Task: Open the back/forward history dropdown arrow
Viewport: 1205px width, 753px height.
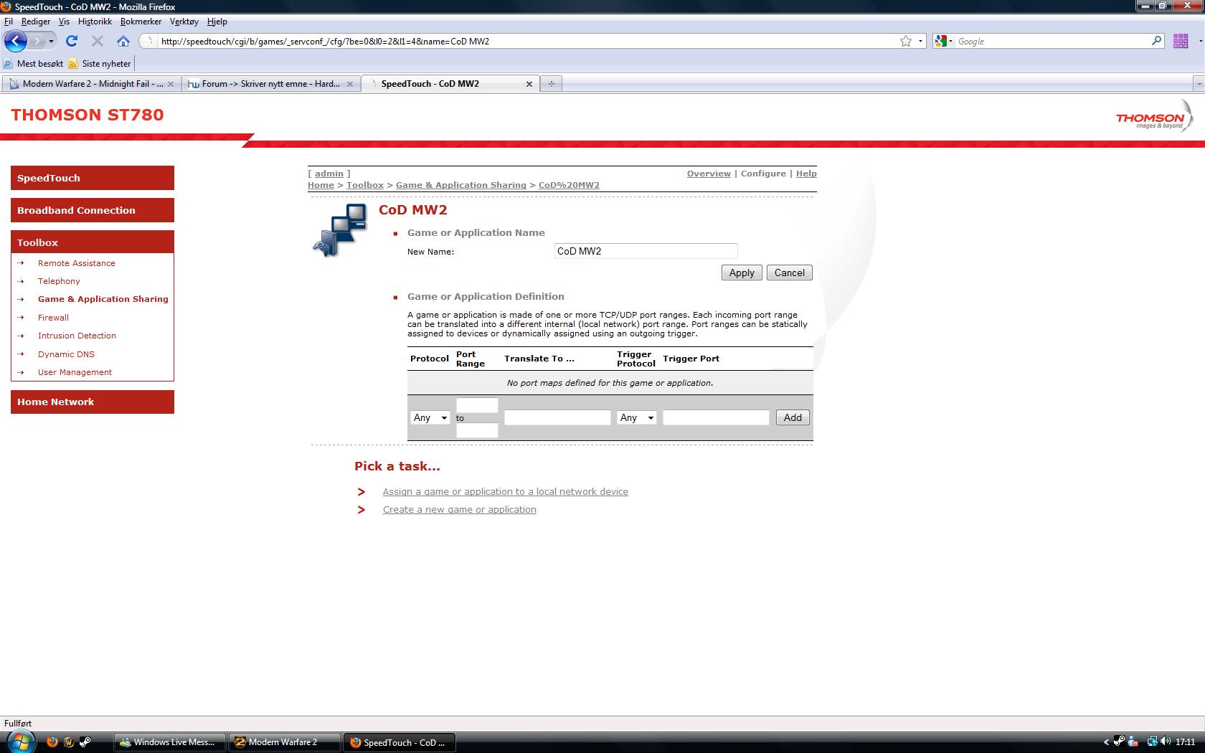Action: [x=51, y=41]
